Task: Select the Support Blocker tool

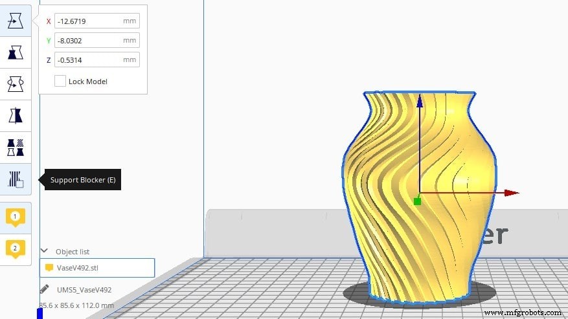Action: coord(16,179)
